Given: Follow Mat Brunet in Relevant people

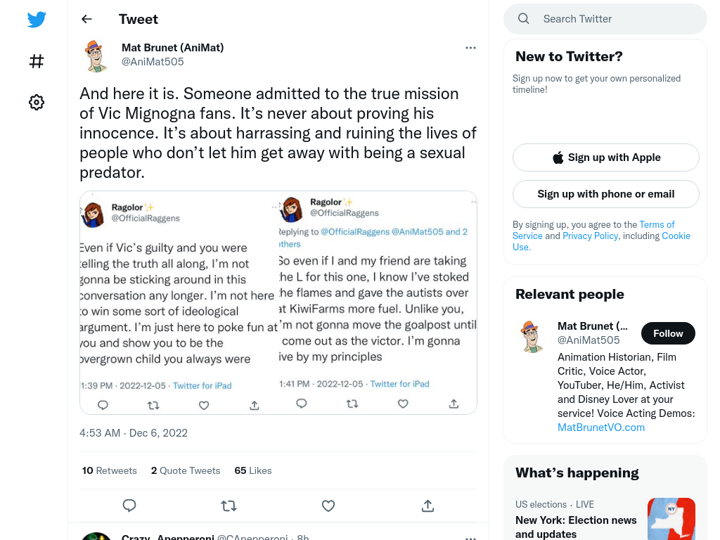Looking at the screenshot, I should (x=668, y=333).
